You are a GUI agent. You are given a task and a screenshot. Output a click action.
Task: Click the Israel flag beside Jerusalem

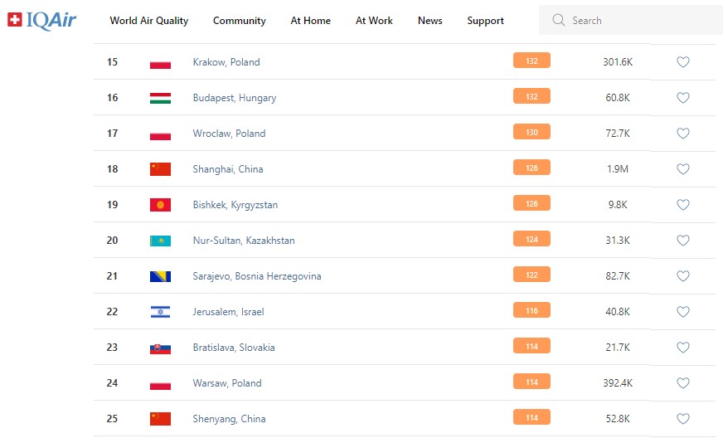coord(160,312)
